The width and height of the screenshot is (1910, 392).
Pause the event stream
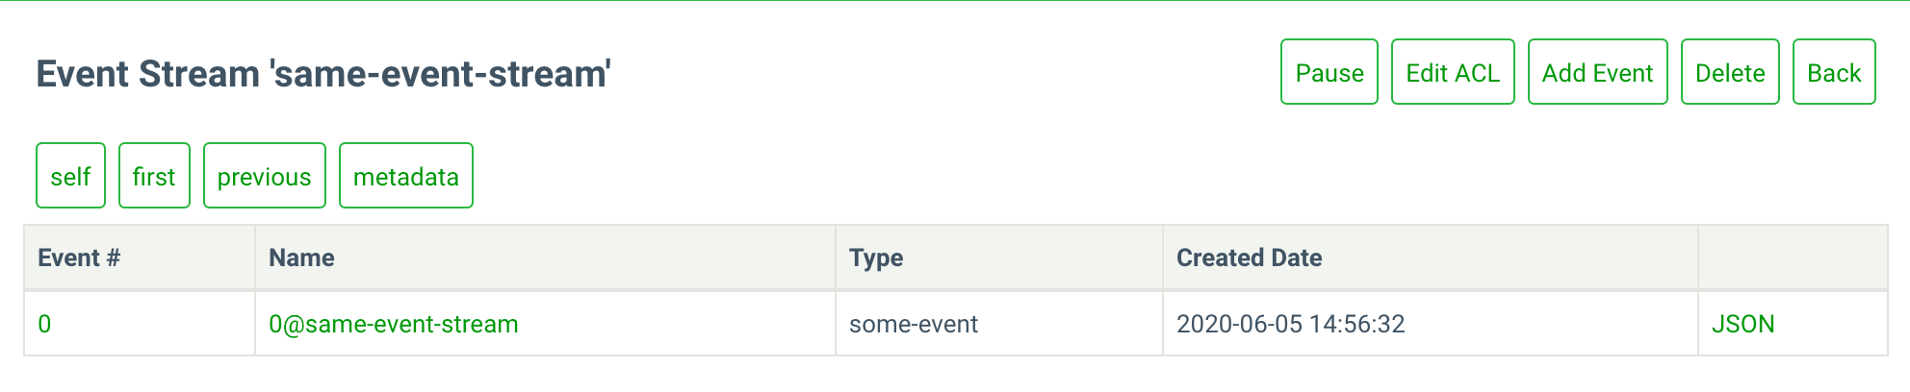(x=1329, y=72)
